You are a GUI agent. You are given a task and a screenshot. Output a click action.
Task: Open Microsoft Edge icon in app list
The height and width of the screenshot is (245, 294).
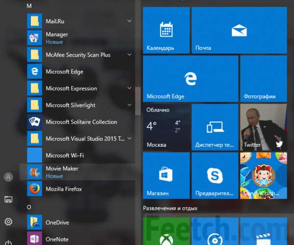[34, 71]
